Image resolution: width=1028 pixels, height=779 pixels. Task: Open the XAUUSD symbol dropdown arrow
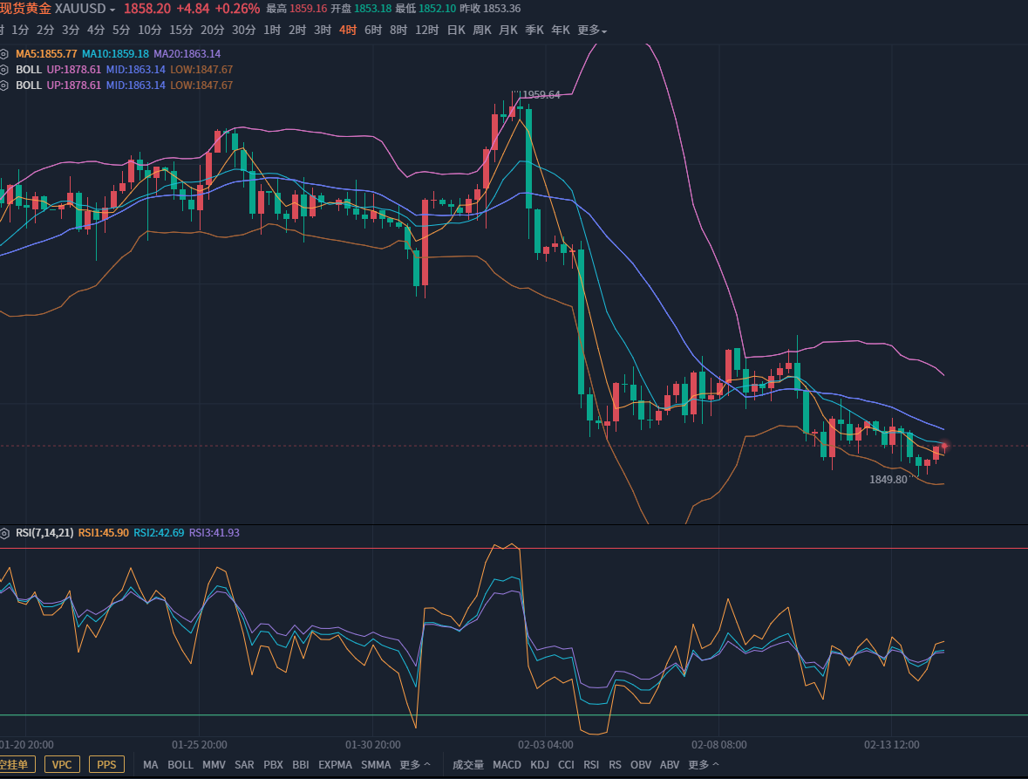pos(112,9)
